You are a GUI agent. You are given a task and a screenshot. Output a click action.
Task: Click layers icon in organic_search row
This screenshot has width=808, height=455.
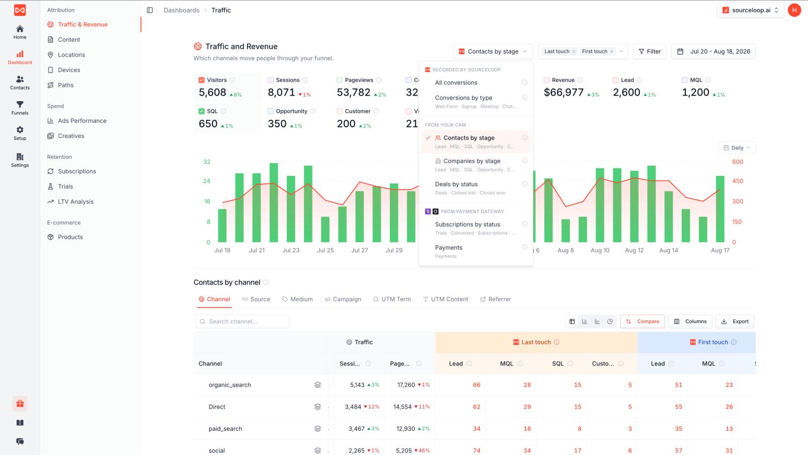tap(318, 385)
